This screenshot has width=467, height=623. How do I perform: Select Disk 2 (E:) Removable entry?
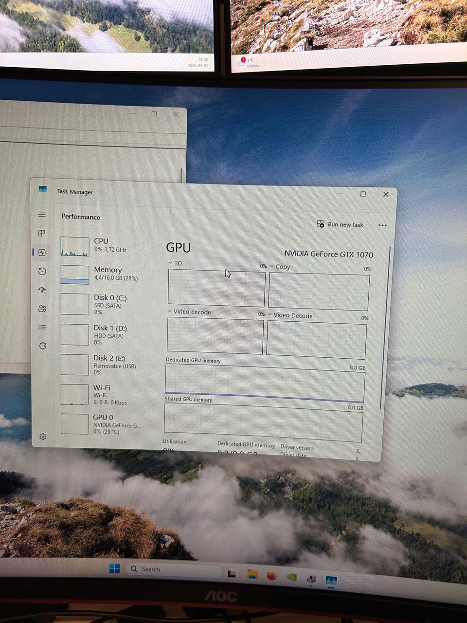tap(102, 365)
